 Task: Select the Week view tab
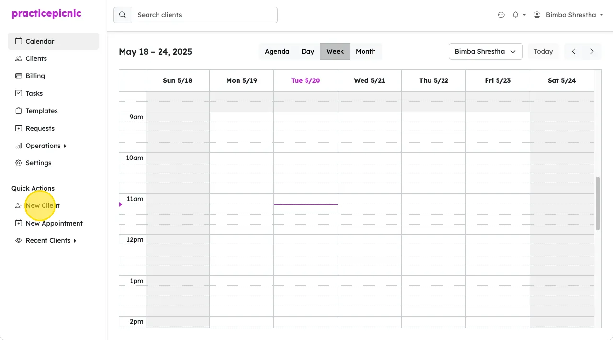[335, 51]
